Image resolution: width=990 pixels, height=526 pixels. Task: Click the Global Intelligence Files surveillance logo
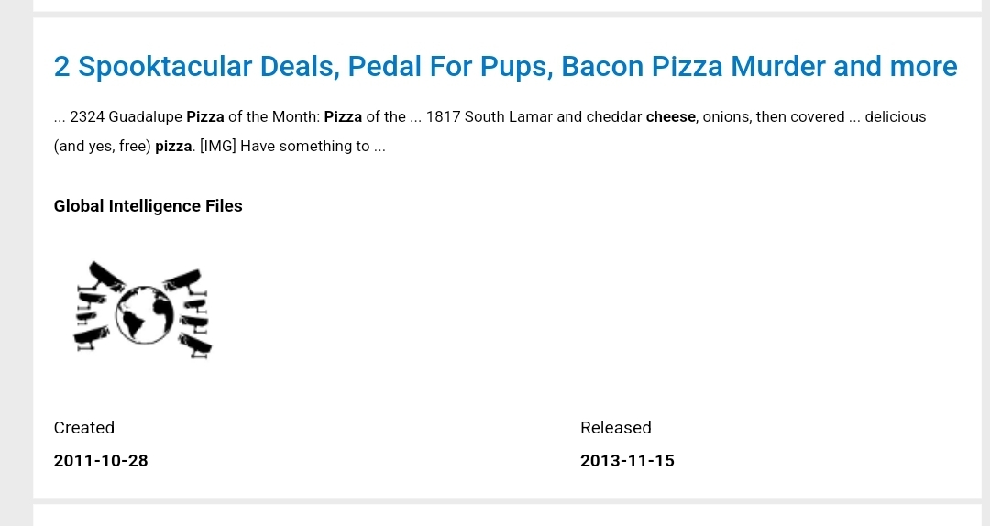click(143, 310)
